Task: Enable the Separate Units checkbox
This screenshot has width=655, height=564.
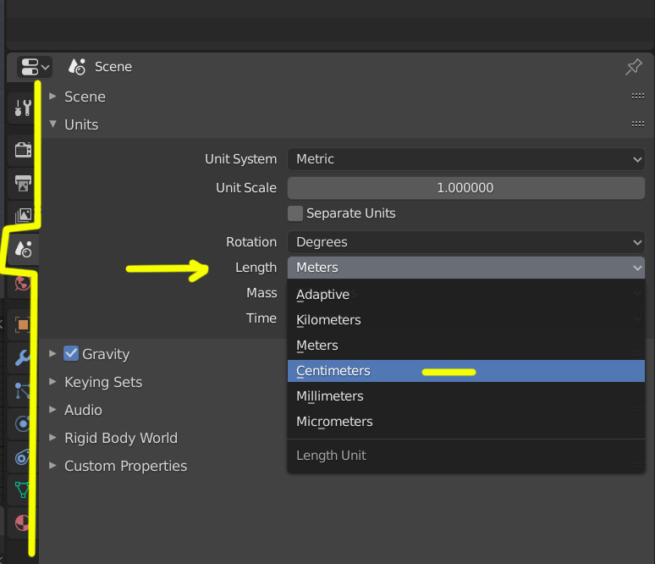Action: point(295,213)
